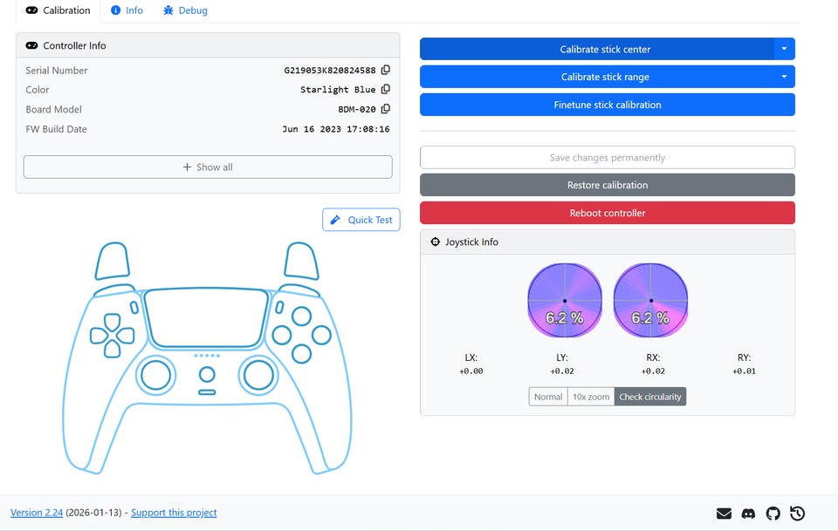838x531 pixels.
Task: Click the D-pad left on controller diagram
Action: coord(99,336)
